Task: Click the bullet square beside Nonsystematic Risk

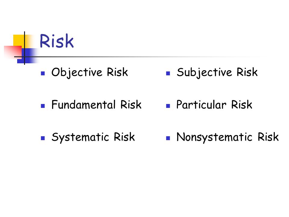Action: pos(168,138)
